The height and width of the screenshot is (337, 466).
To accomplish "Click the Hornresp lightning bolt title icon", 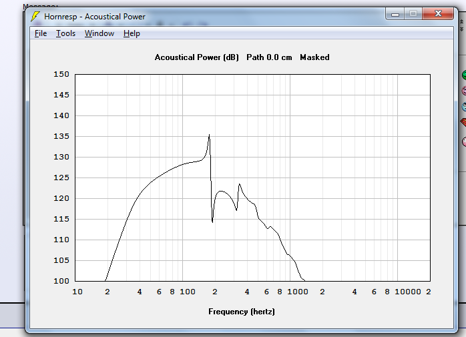I will (x=35, y=17).
